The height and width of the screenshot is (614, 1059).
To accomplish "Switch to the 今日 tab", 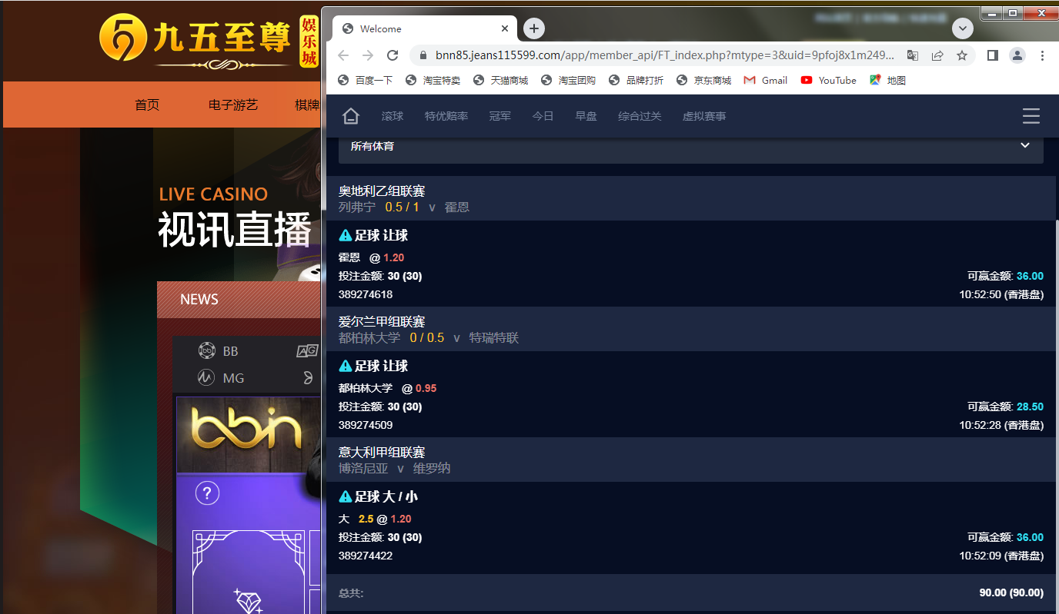I will pyautogui.click(x=543, y=116).
